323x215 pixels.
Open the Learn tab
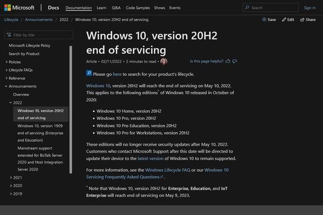[101, 8]
